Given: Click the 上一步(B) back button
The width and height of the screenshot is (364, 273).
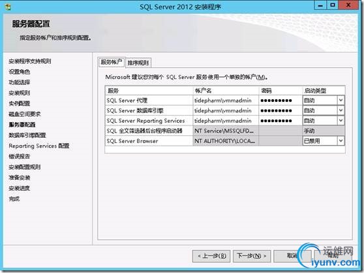Looking at the screenshot, I should tap(211, 256).
